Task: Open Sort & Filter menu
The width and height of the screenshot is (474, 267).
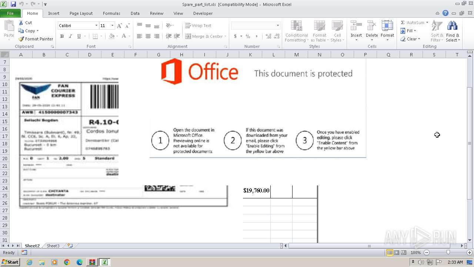Action: (437, 31)
